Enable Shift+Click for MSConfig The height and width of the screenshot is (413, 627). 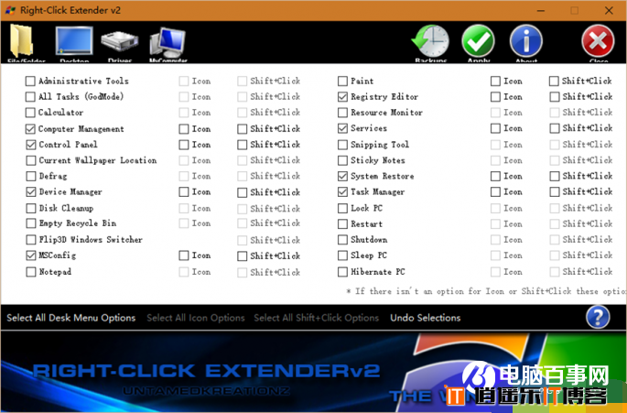pyautogui.click(x=242, y=256)
